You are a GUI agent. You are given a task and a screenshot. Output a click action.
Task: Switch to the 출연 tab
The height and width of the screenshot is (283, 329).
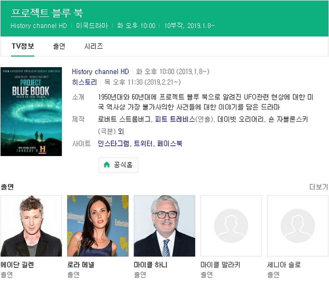tap(59, 46)
